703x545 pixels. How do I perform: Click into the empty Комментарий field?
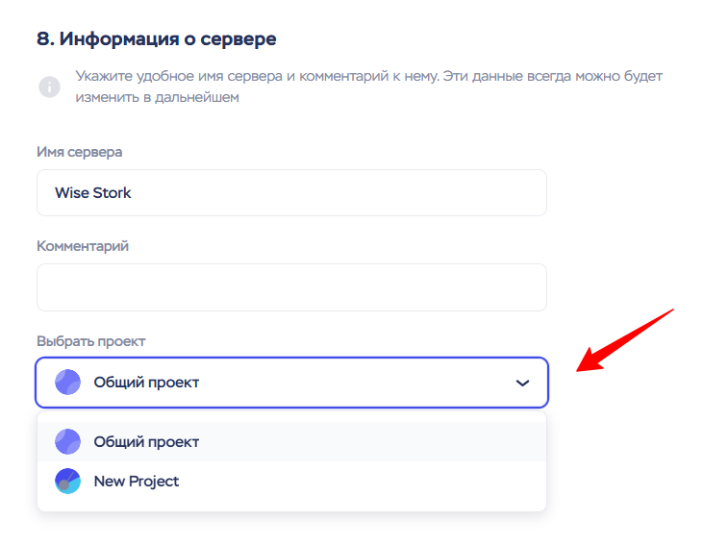(x=291, y=287)
